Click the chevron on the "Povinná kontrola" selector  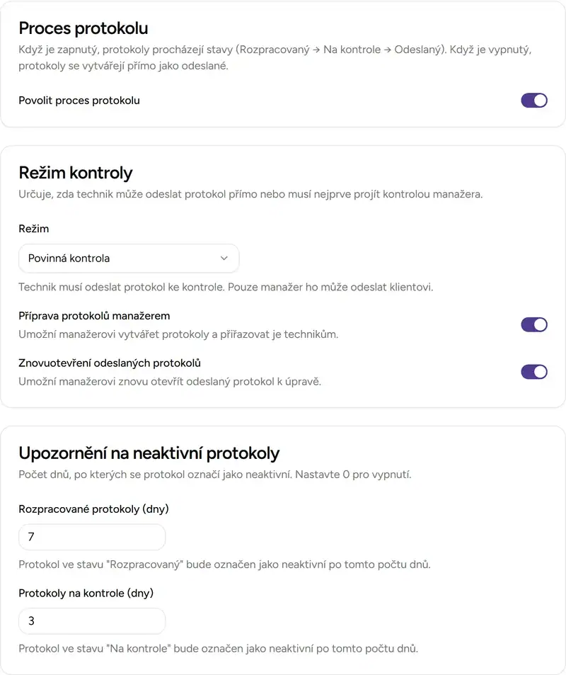(x=224, y=258)
